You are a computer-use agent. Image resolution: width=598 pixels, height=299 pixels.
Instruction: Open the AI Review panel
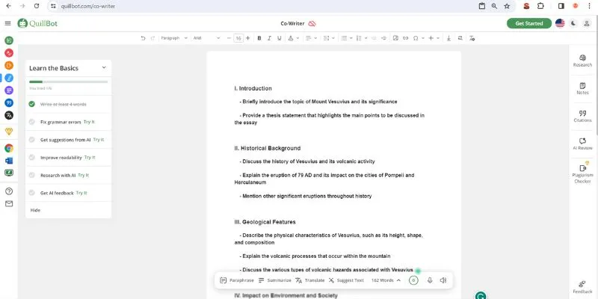point(582,144)
